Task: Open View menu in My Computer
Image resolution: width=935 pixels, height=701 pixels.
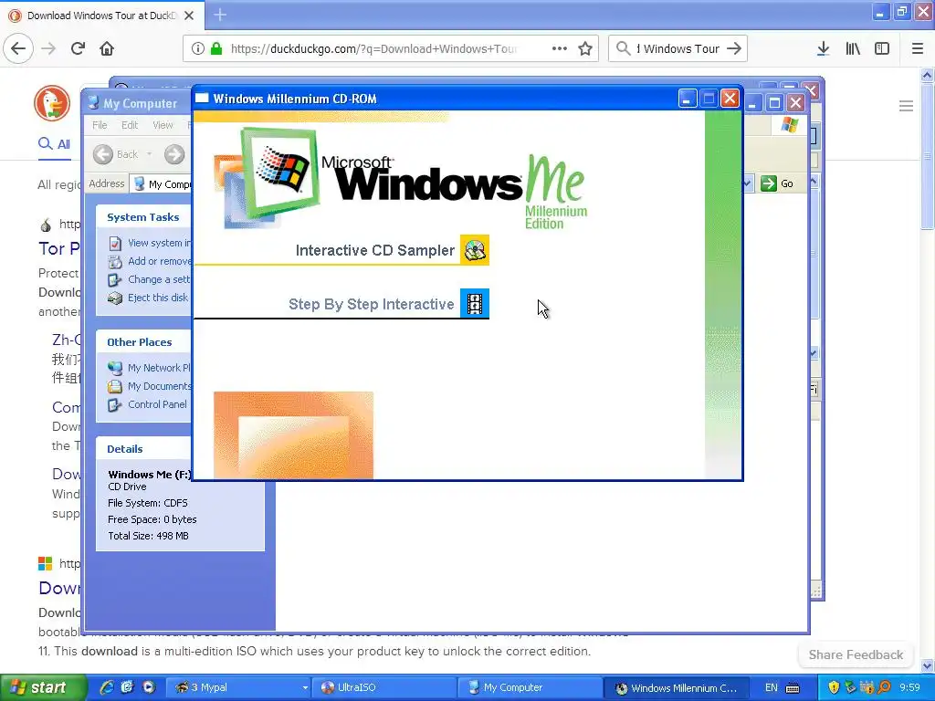Action: click(163, 125)
